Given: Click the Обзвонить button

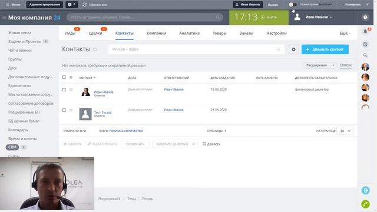Looking at the screenshot, I should click(x=135, y=144).
